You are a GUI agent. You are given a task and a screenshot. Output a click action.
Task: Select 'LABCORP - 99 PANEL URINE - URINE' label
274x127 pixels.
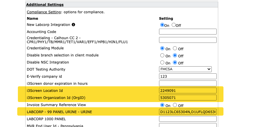pyautogui.click(x=59, y=112)
